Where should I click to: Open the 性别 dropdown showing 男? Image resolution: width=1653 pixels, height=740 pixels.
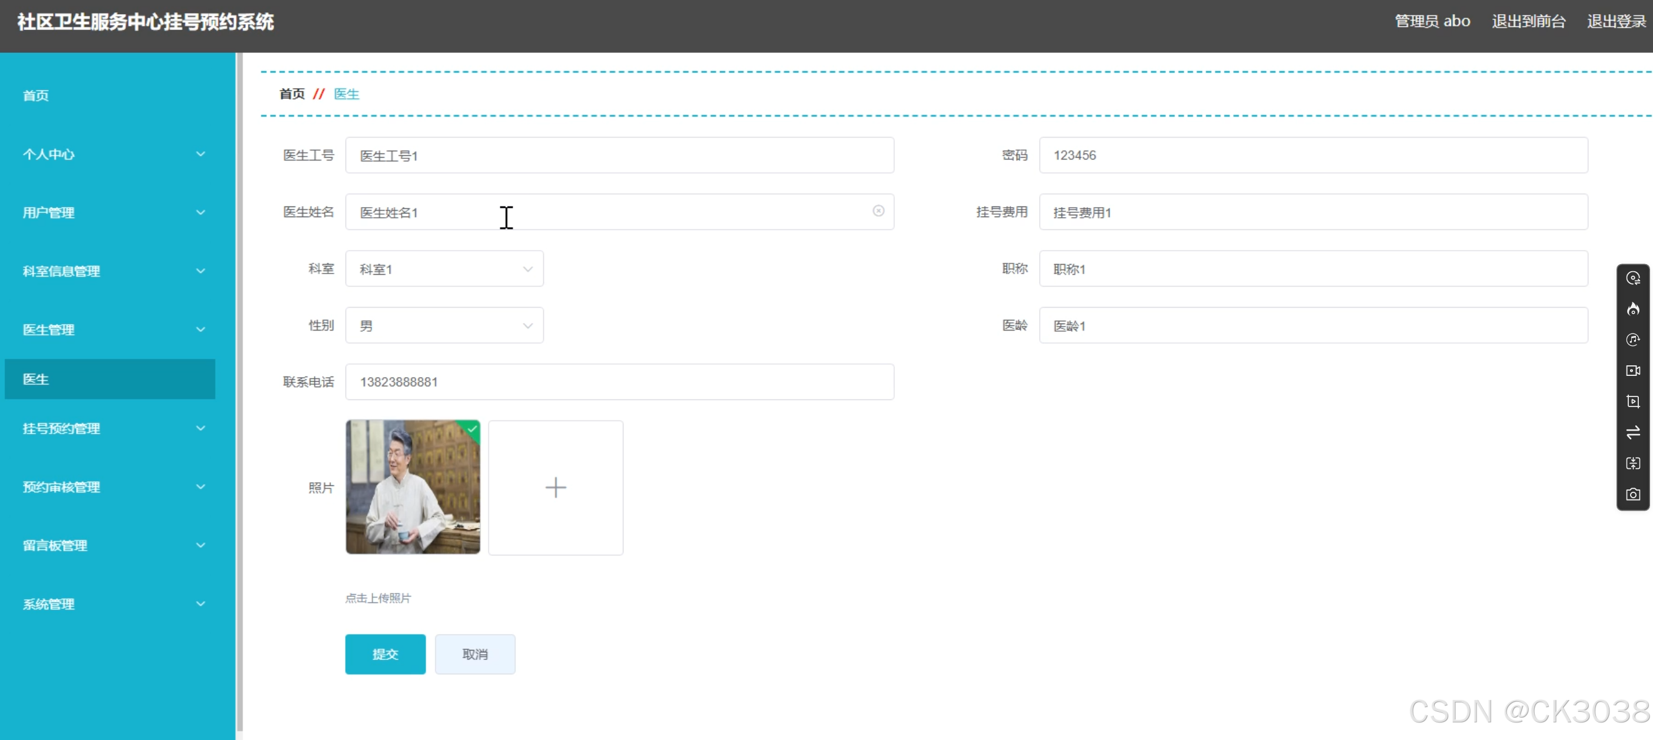tap(444, 326)
